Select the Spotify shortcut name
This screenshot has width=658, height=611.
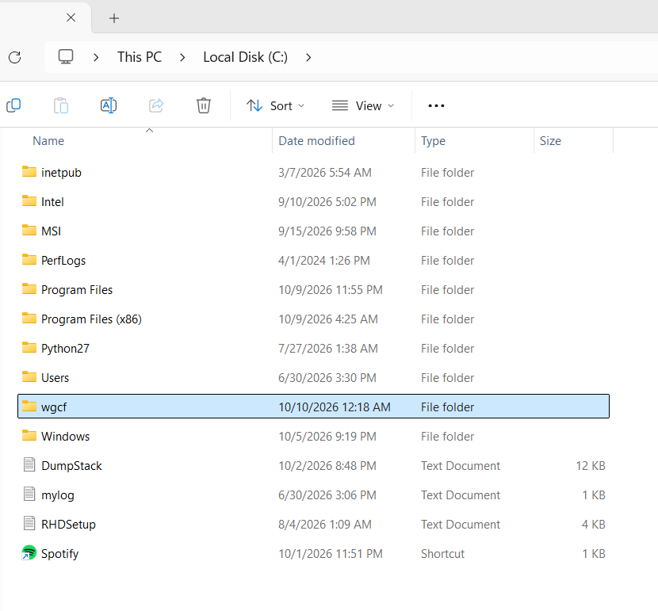pos(59,554)
